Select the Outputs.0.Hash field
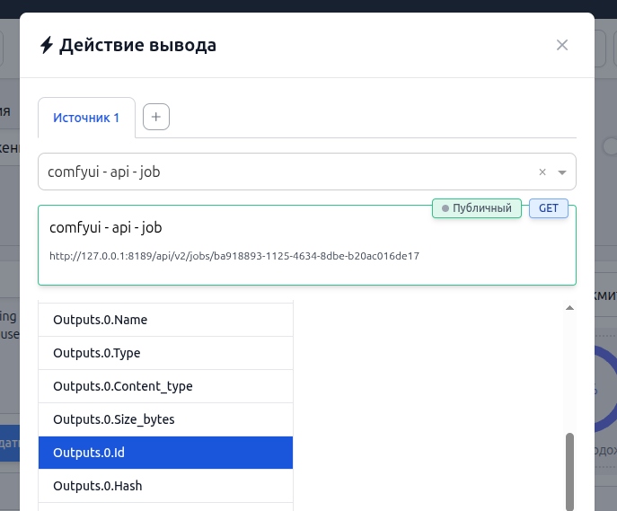This screenshot has width=617, height=511. tap(165, 486)
